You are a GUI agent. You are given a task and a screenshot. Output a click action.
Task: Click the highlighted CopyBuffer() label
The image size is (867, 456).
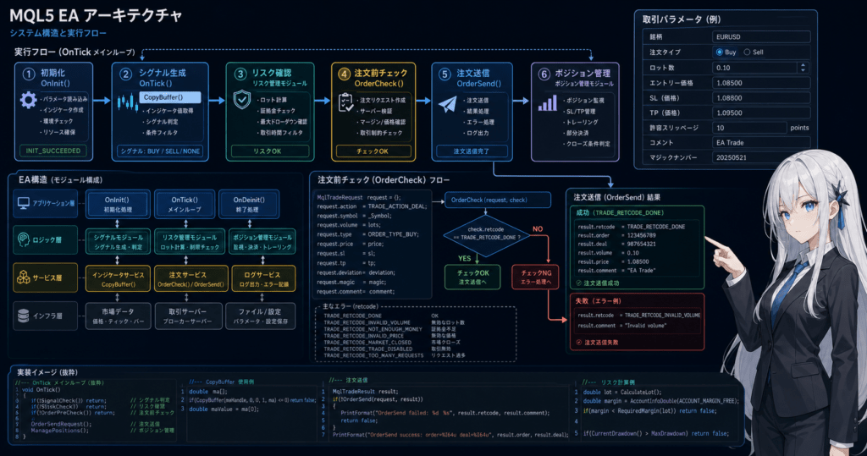click(170, 97)
